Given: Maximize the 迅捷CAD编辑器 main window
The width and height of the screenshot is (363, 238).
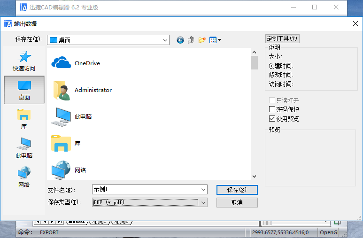Looking at the screenshot, I should click(315, 8).
